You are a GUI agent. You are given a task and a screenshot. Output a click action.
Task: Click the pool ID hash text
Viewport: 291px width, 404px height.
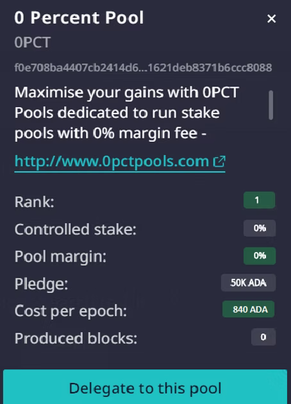[x=143, y=67]
